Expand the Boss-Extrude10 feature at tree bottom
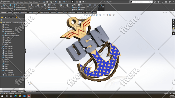Viewport: 175px width, 98px height. click(x=1, y=75)
